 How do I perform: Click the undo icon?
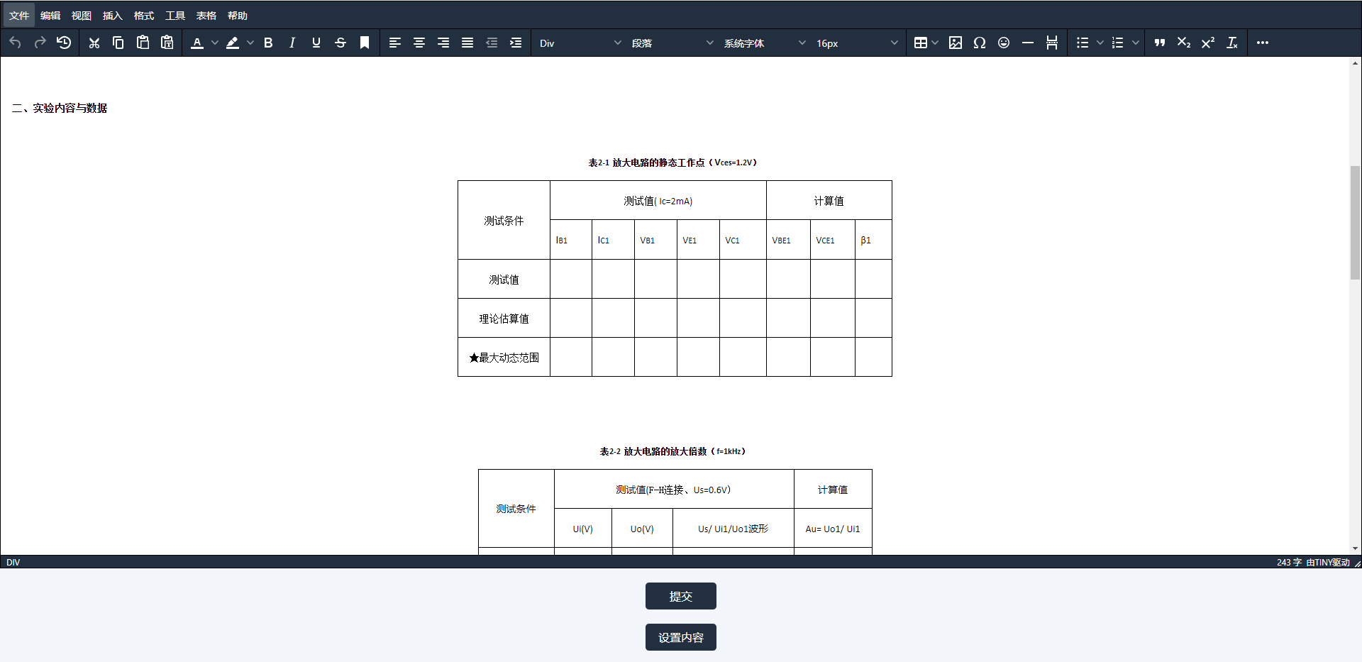coord(15,43)
